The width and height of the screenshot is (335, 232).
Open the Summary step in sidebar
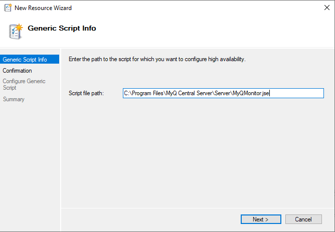point(14,99)
